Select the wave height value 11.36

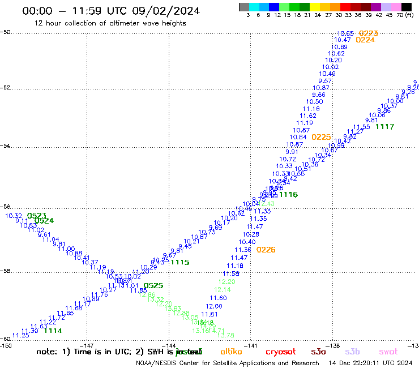coord(243,250)
